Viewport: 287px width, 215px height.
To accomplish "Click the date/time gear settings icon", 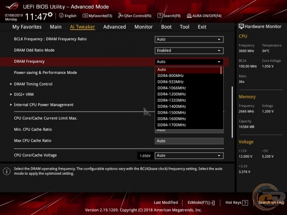I will pyautogui.click(x=50, y=14).
